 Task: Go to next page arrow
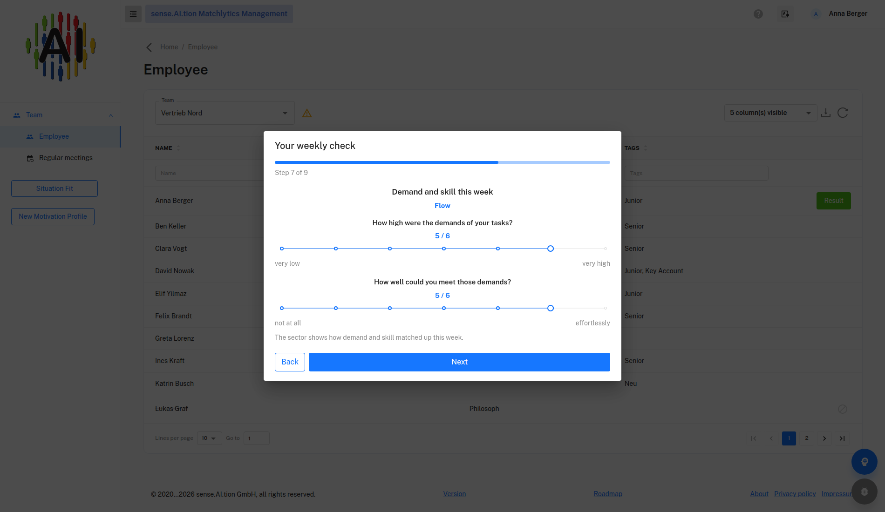click(x=824, y=438)
